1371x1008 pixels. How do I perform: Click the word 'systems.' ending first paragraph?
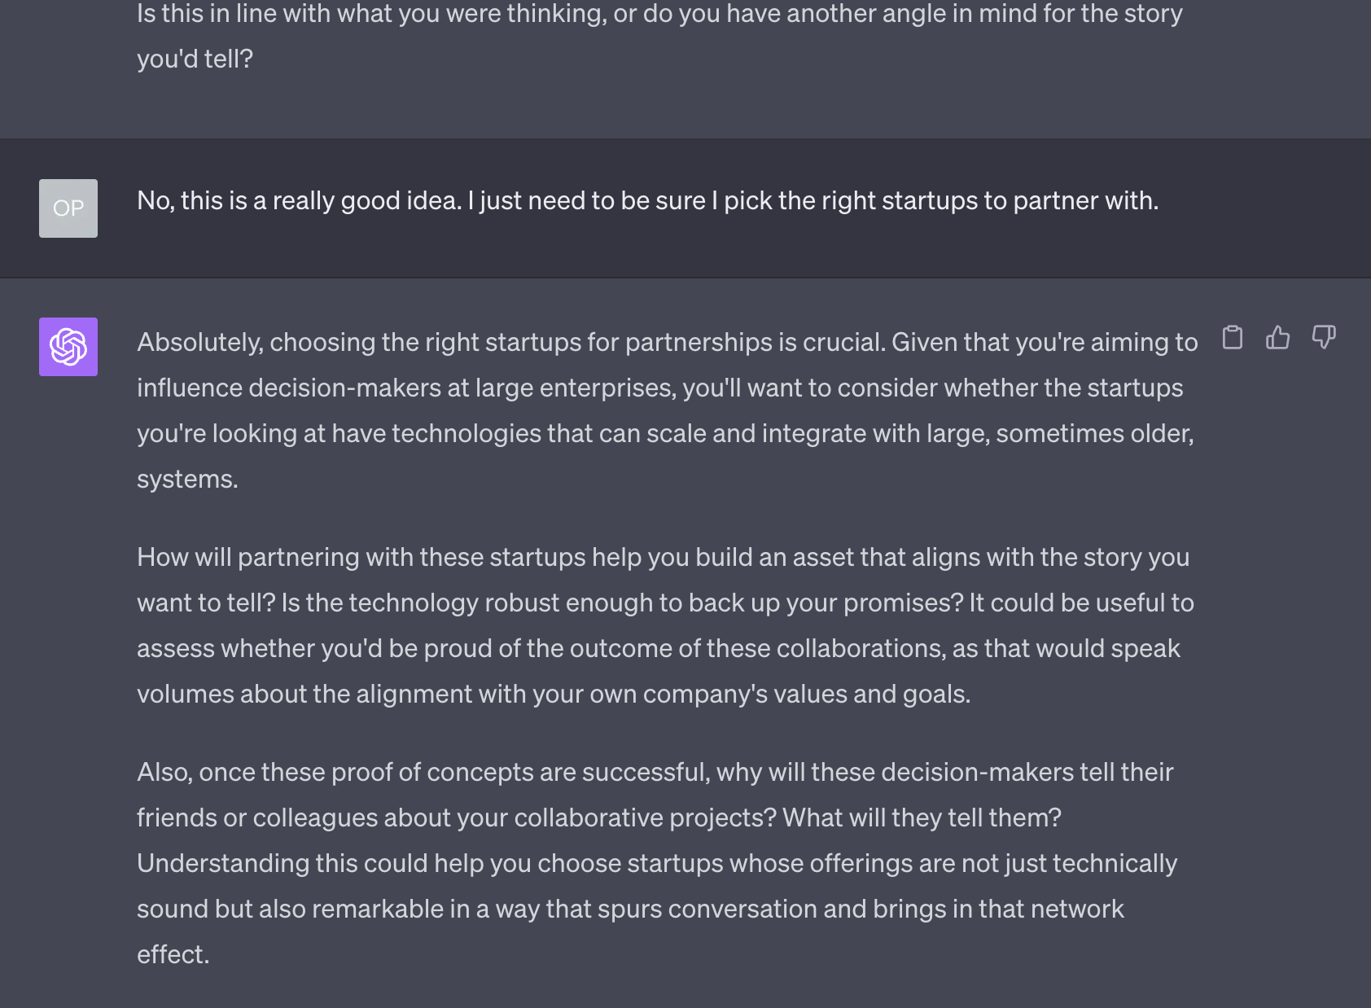coord(187,479)
